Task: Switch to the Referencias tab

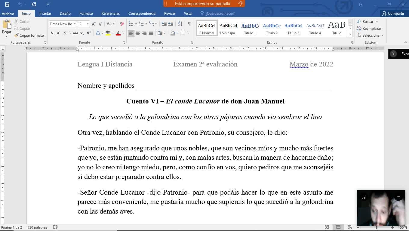Action: click(111, 14)
